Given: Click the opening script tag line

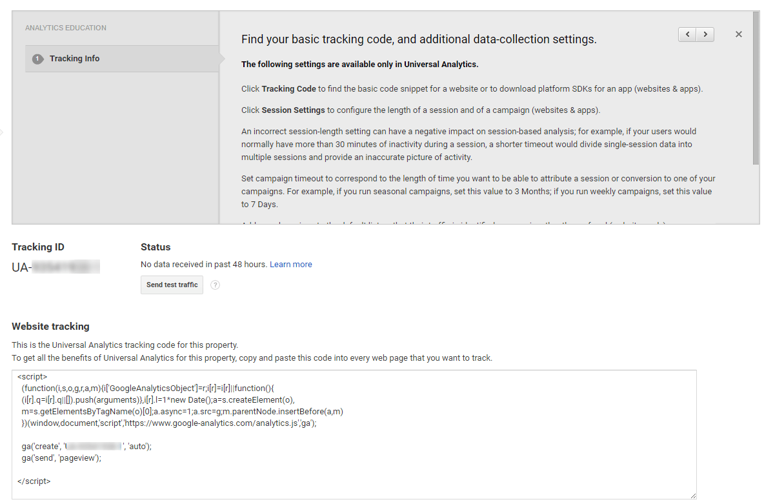Looking at the screenshot, I should [32, 376].
